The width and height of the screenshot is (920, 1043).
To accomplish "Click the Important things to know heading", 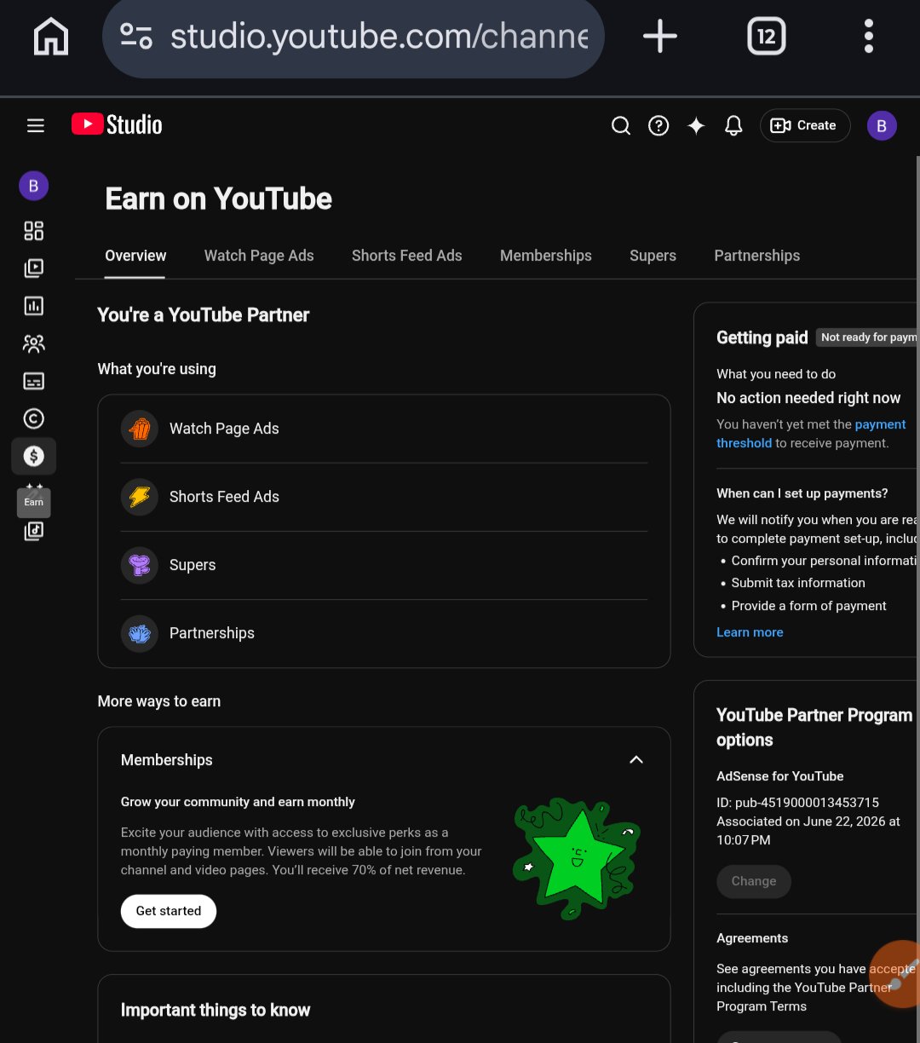I will point(216,1011).
